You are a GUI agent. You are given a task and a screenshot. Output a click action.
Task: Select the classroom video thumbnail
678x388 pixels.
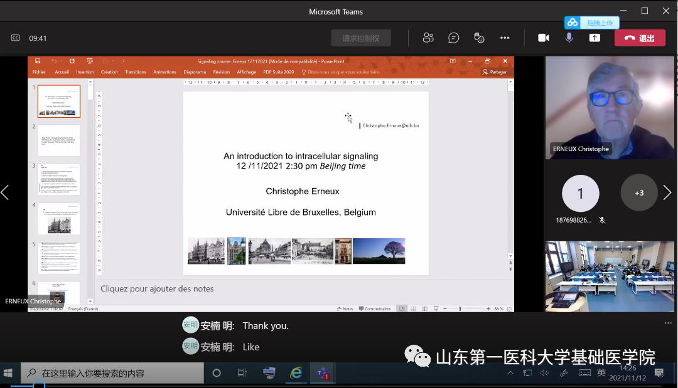coord(610,276)
